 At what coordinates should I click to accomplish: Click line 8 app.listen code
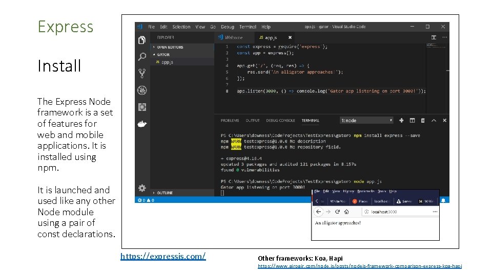(331, 91)
